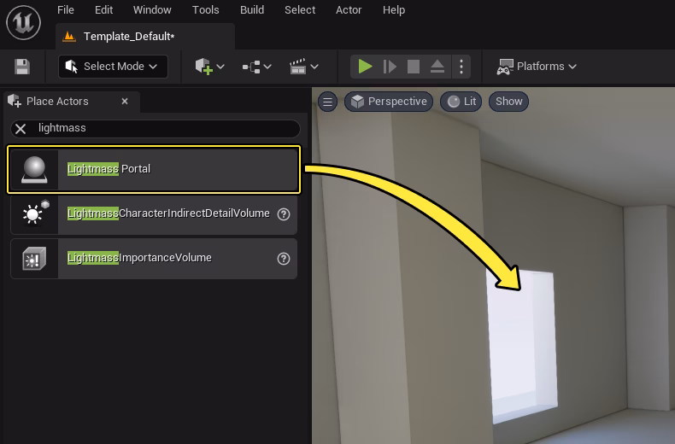Screen dimensions: 675x444
Task: Click the Eject button in toolbar
Action: tap(437, 67)
